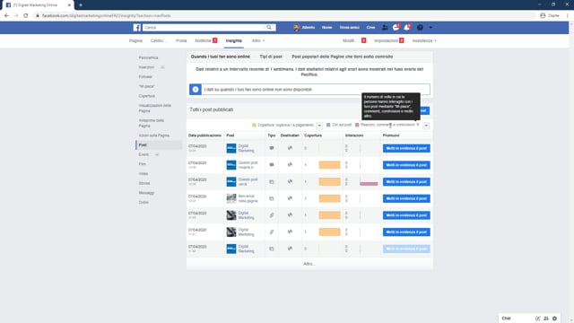This screenshot has width=574, height=323.
Task: Open the Chat settings gear icon
Action: point(554,319)
